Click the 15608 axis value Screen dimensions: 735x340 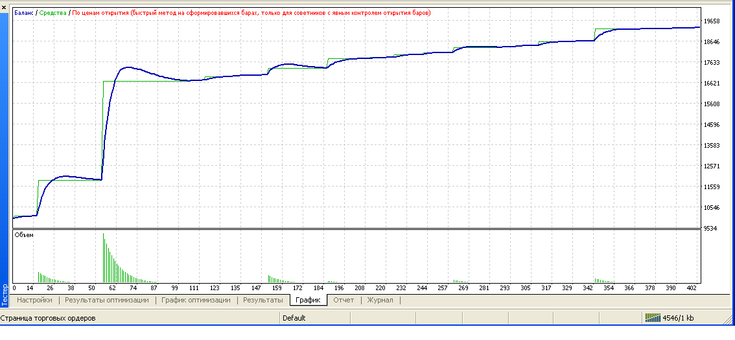tap(712, 104)
